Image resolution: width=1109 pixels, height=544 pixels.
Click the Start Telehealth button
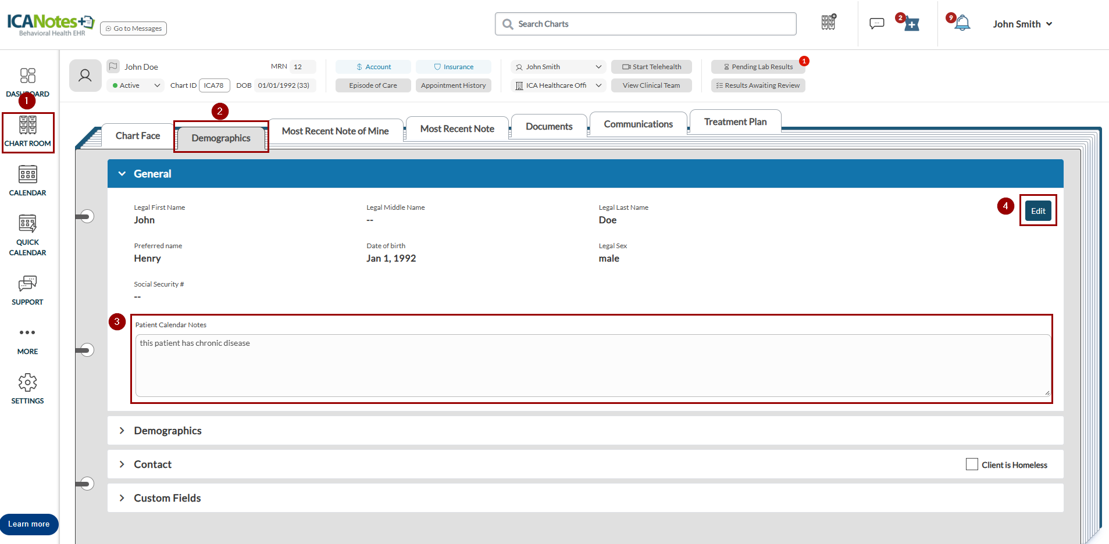[x=651, y=67]
